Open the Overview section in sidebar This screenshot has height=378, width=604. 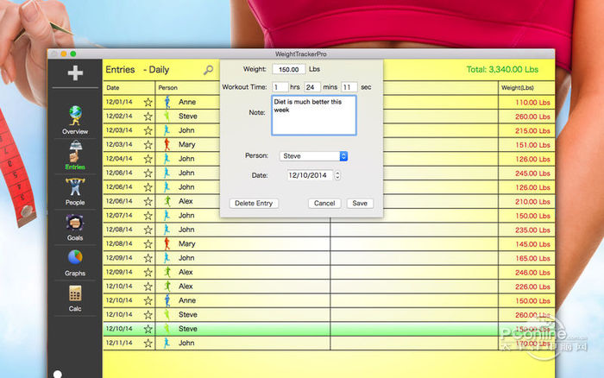click(x=75, y=119)
